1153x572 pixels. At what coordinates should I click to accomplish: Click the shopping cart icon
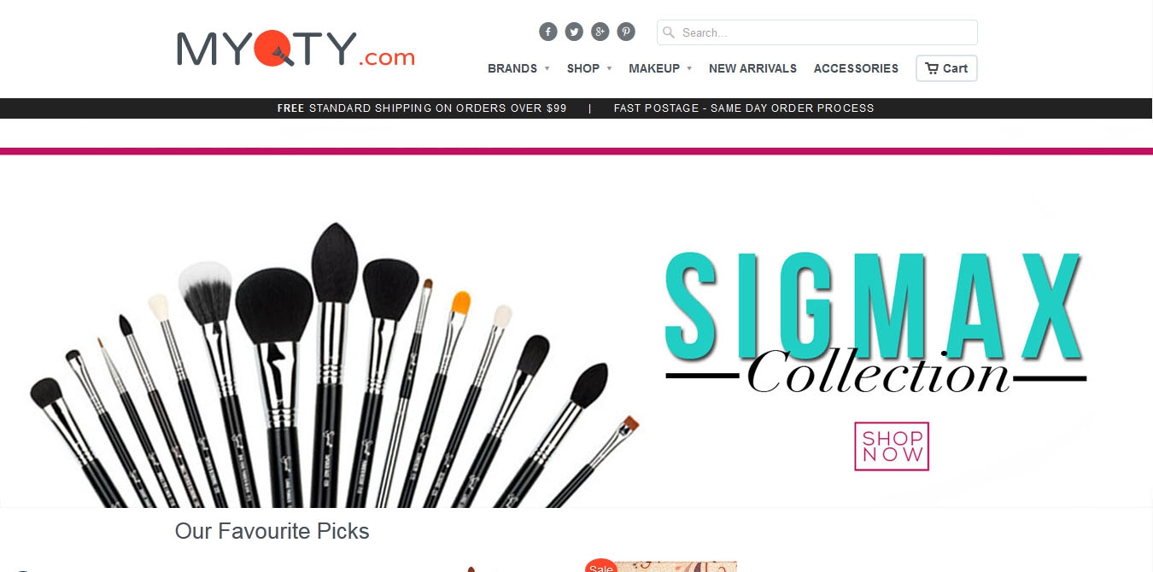click(x=932, y=68)
